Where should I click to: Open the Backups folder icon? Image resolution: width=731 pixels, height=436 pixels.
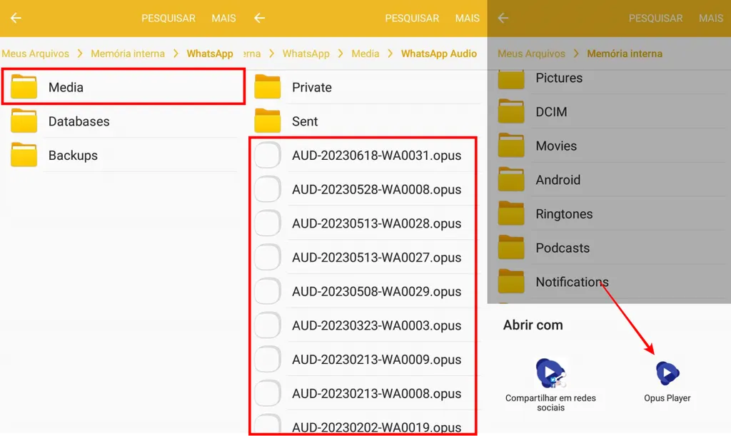[x=24, y=155]
